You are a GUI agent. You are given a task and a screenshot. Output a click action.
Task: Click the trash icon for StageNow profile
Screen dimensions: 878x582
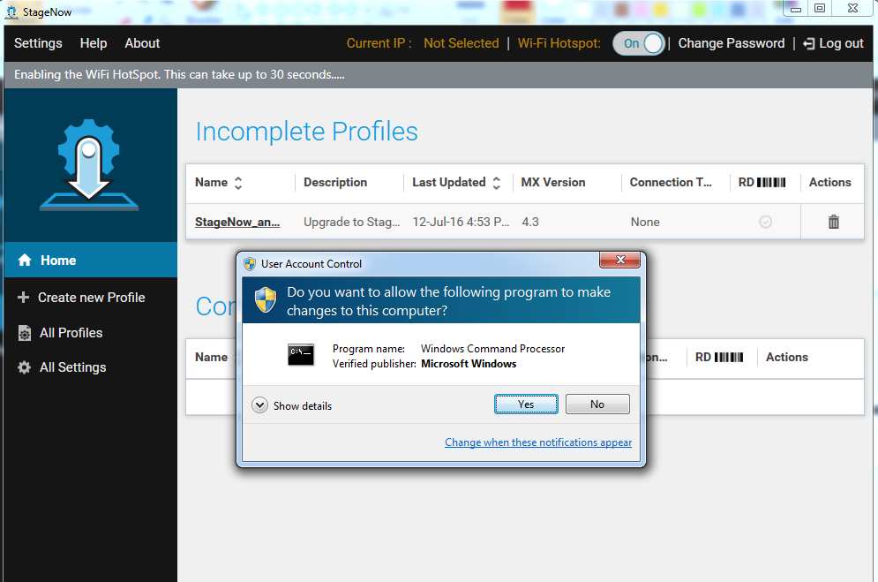(833, 222)
